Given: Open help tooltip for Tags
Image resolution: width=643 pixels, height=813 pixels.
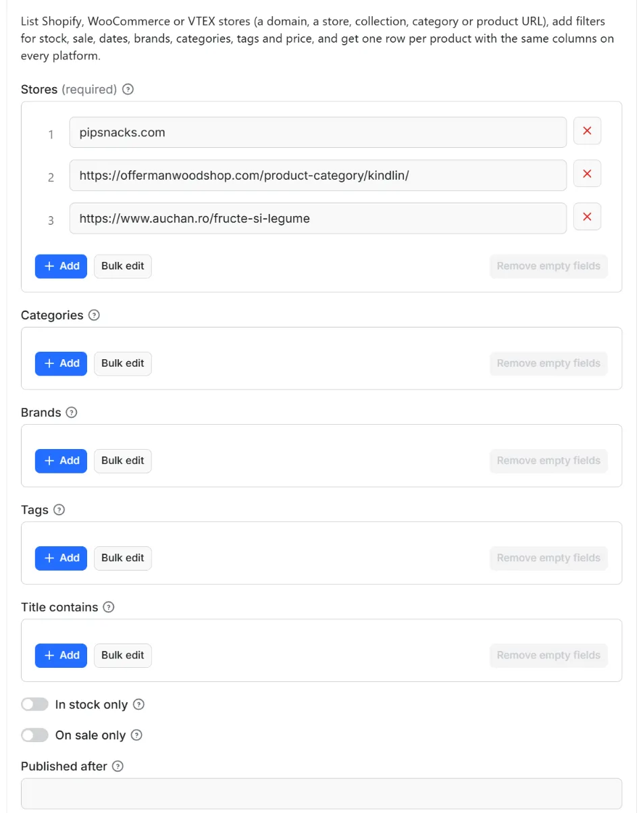Looking at the screenshot, I should [x=59, y=509].
